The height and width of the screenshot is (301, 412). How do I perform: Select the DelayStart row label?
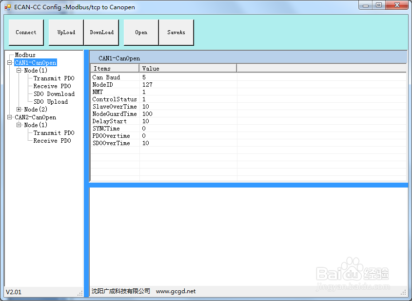coord(110,121)
